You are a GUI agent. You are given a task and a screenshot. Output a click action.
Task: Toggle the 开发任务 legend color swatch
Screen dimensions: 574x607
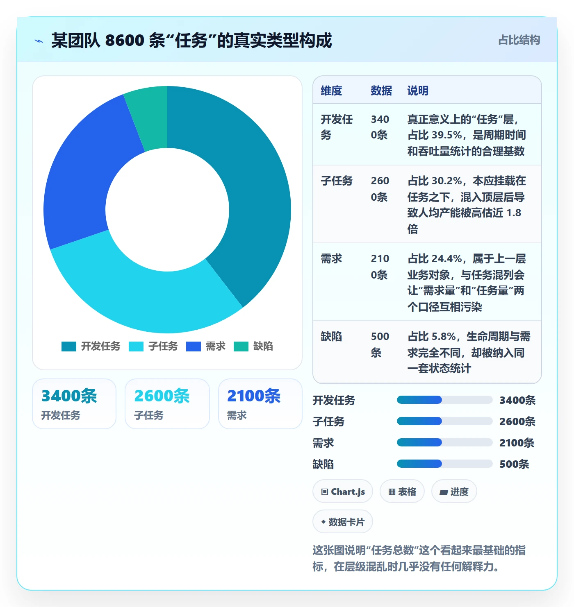pos(69,347)
